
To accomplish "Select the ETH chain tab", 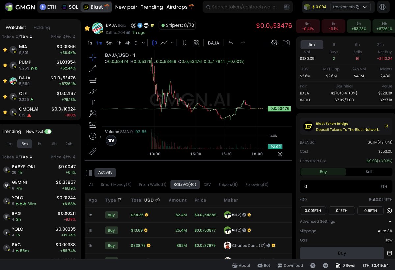I will pos(48,7).
